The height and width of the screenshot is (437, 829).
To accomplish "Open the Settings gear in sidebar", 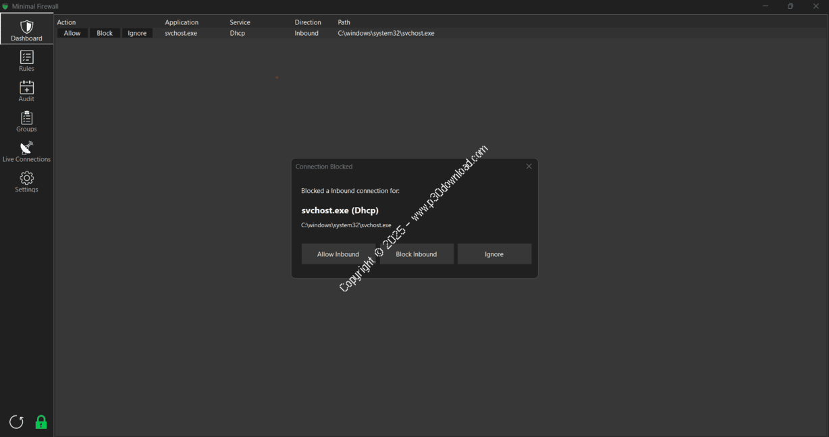I will click(x=26, y=182).
